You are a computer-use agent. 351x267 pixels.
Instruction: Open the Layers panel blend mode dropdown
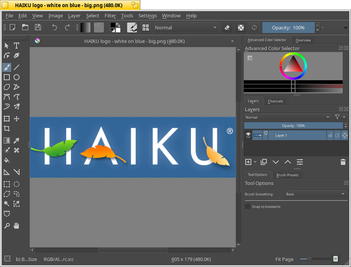coord(287,117)
